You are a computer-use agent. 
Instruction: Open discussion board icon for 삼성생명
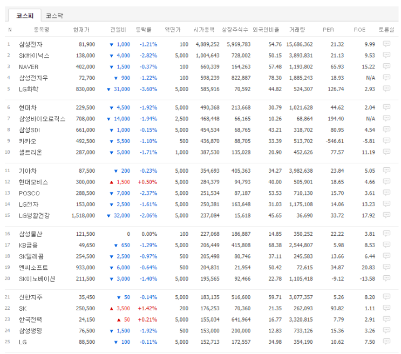pyautogui.click(x=386, y=330)
